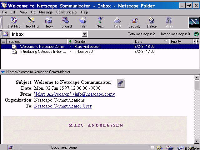Sort by the Subject column header

37,41
